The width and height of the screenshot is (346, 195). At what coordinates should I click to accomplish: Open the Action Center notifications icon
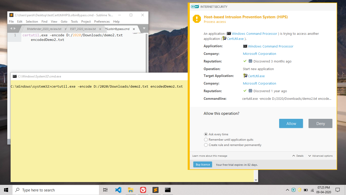(x=337, y=190)
